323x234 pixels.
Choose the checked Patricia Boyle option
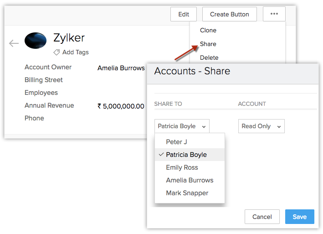point(186,155)
